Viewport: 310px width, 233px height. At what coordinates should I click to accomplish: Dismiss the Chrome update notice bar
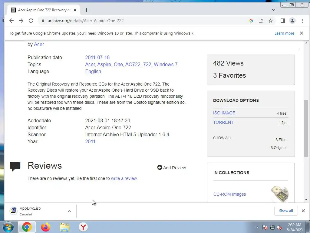click(x=302, y=33)
